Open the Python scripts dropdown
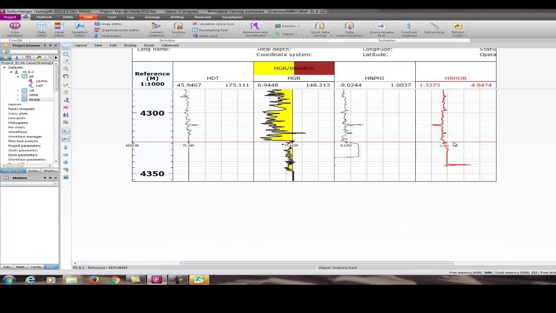The image size is (556, 313). [457, 29]
